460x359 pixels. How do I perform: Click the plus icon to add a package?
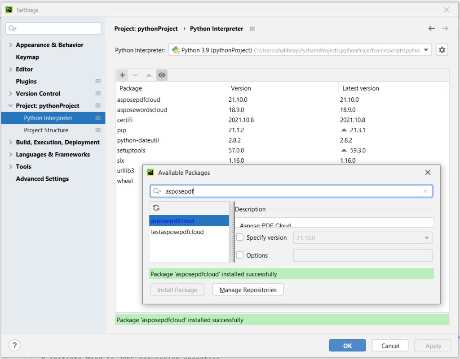[x=122, y=75]
